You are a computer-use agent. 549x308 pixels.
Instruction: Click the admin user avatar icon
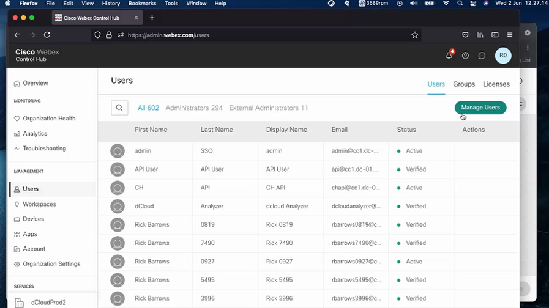[x=118, y=151]
